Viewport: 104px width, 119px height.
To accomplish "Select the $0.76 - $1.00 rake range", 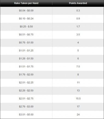I will [26, 43].
